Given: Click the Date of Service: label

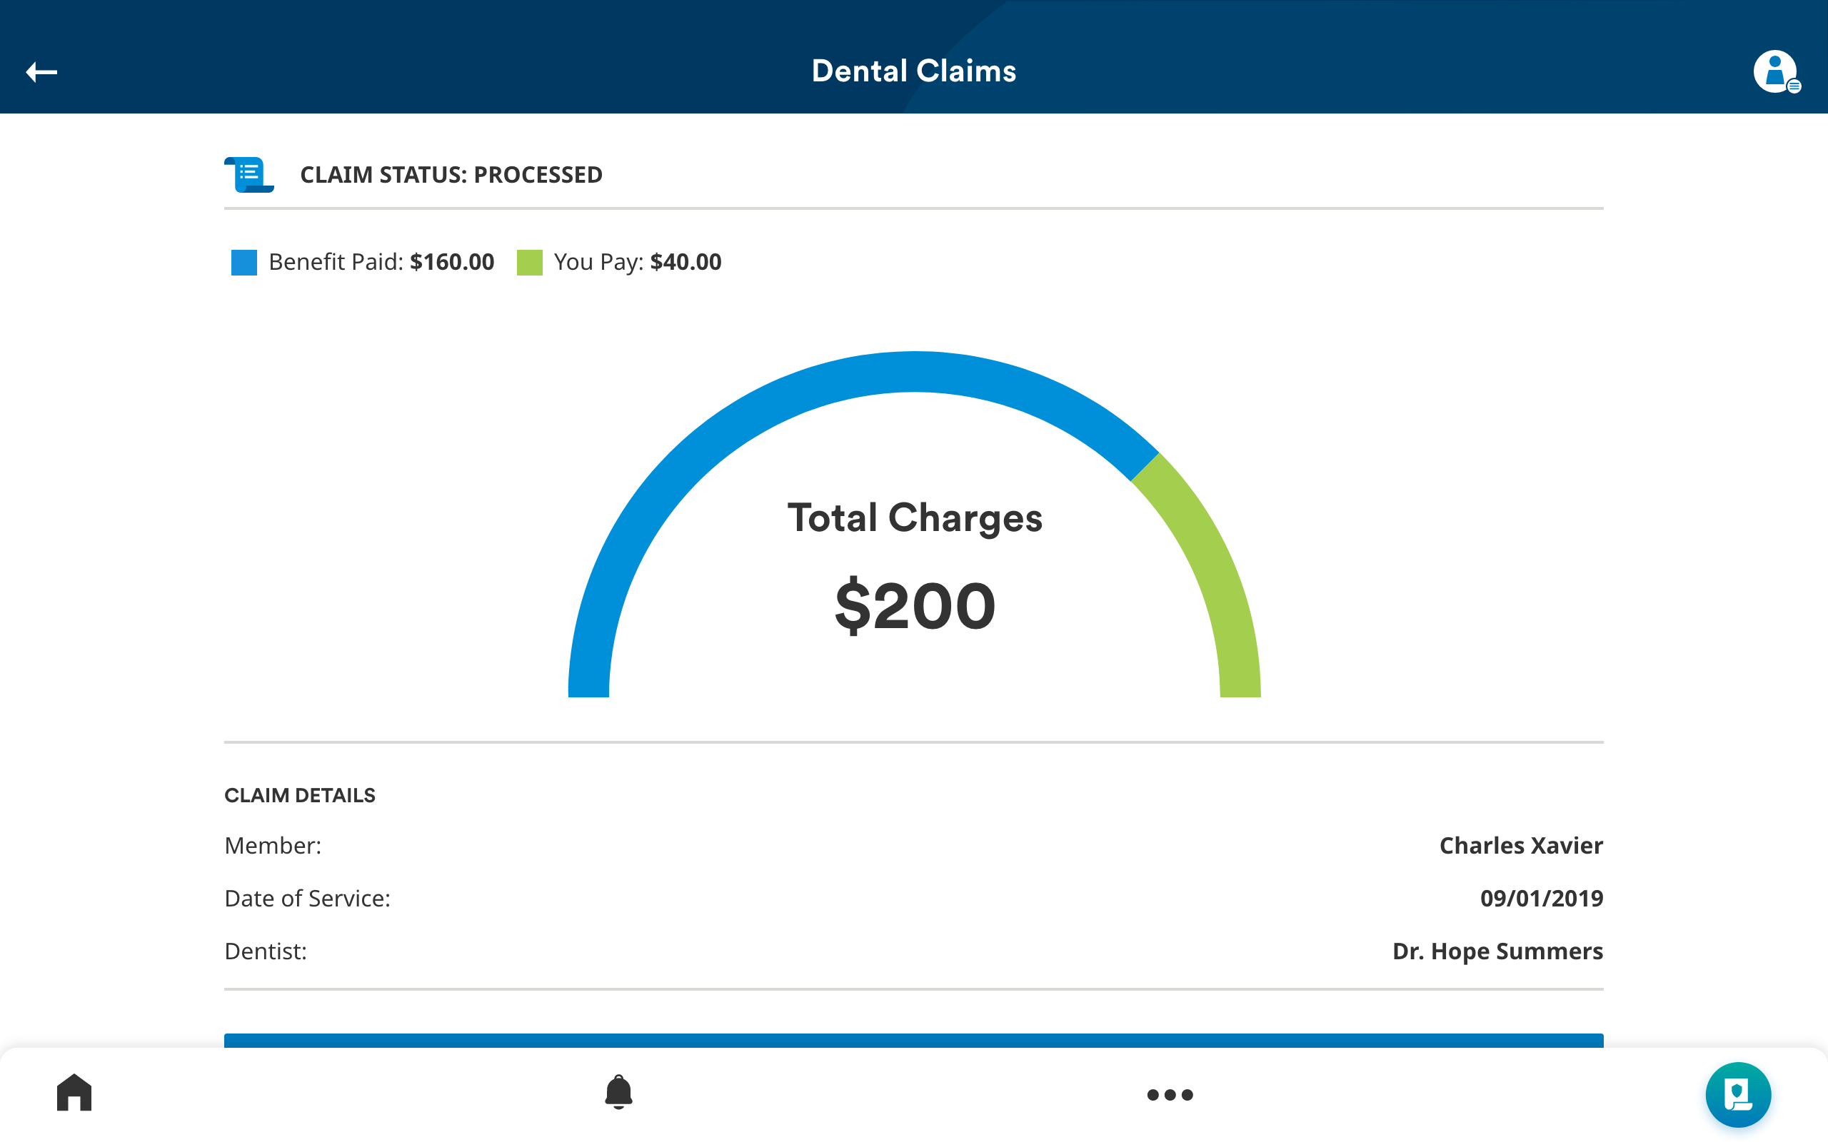Looking at the screenshot, I should pyautogui.click(x=308, y=898).
